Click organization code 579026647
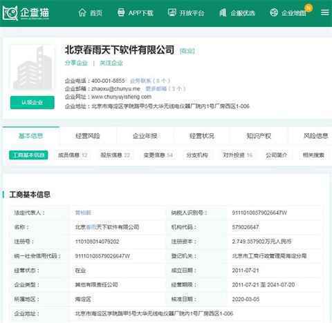Screen dimensions: 332x323 (246, 227)
